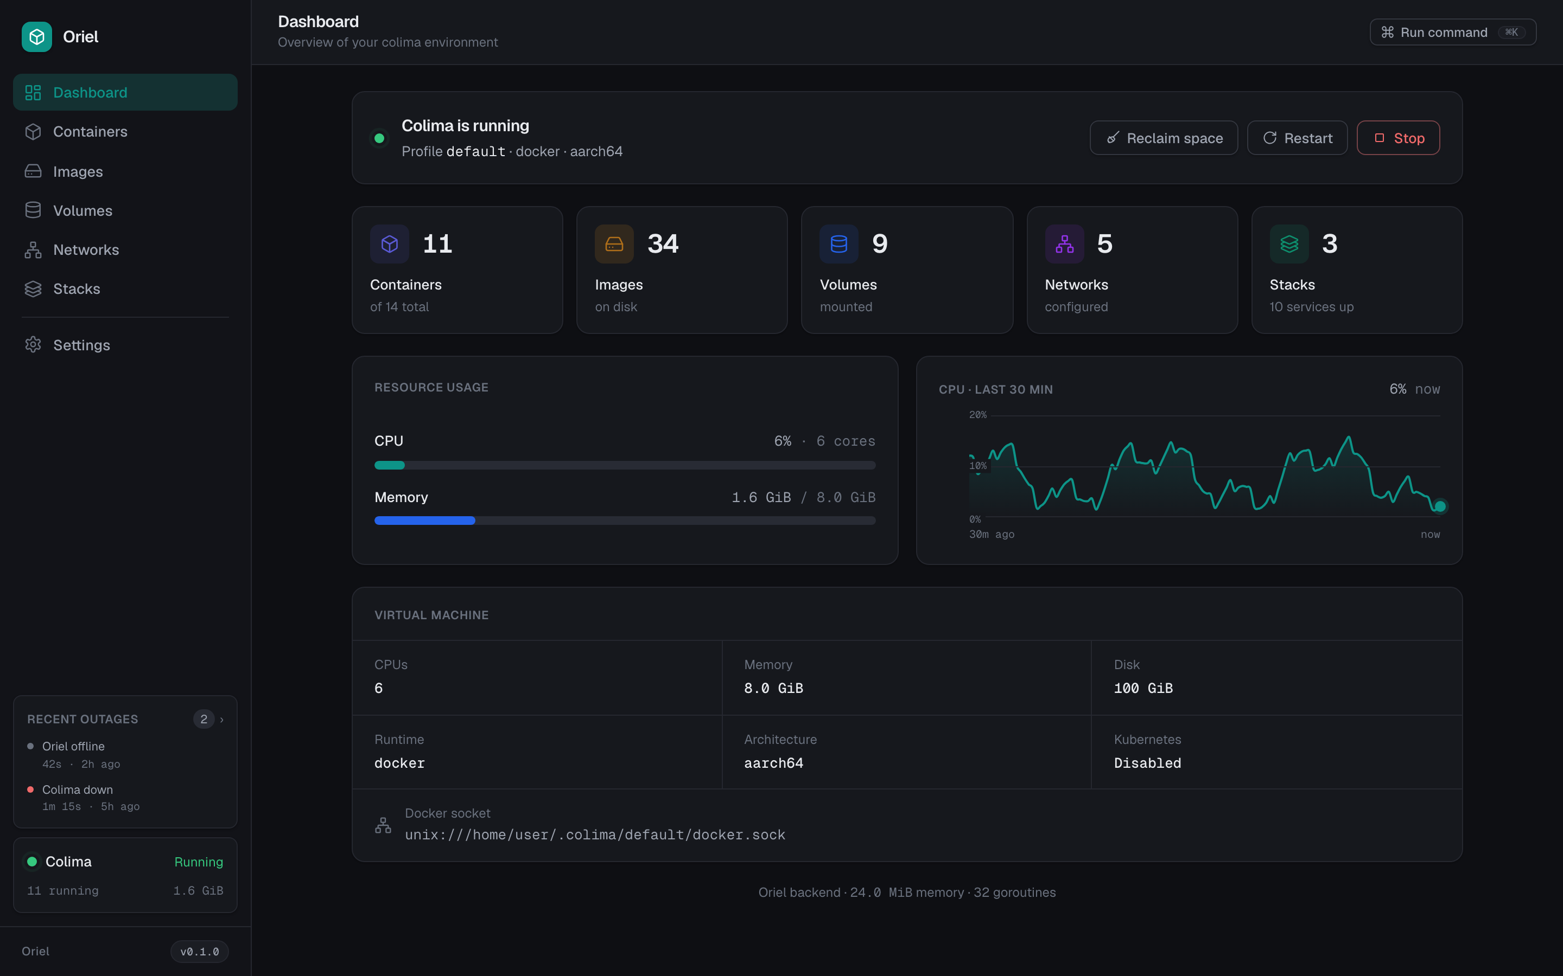Click the grey dot beside Oriel offline
Viewport: 1563px width, 976px height.
tap(30, 746)
